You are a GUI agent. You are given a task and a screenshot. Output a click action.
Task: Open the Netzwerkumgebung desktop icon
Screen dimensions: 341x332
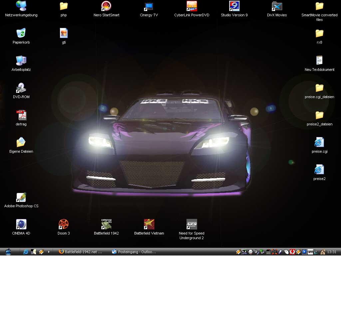tap(21, 9)
